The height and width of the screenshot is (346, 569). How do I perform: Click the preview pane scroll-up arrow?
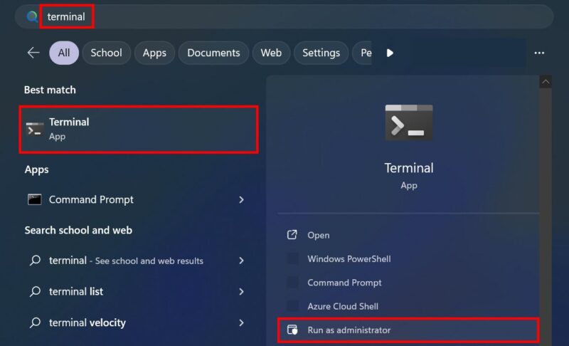(x=546, y=82)
